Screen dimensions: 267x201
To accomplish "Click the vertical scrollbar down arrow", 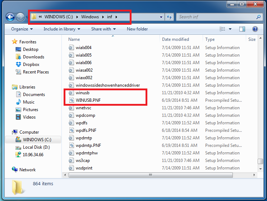I will (x=261, y=169).
